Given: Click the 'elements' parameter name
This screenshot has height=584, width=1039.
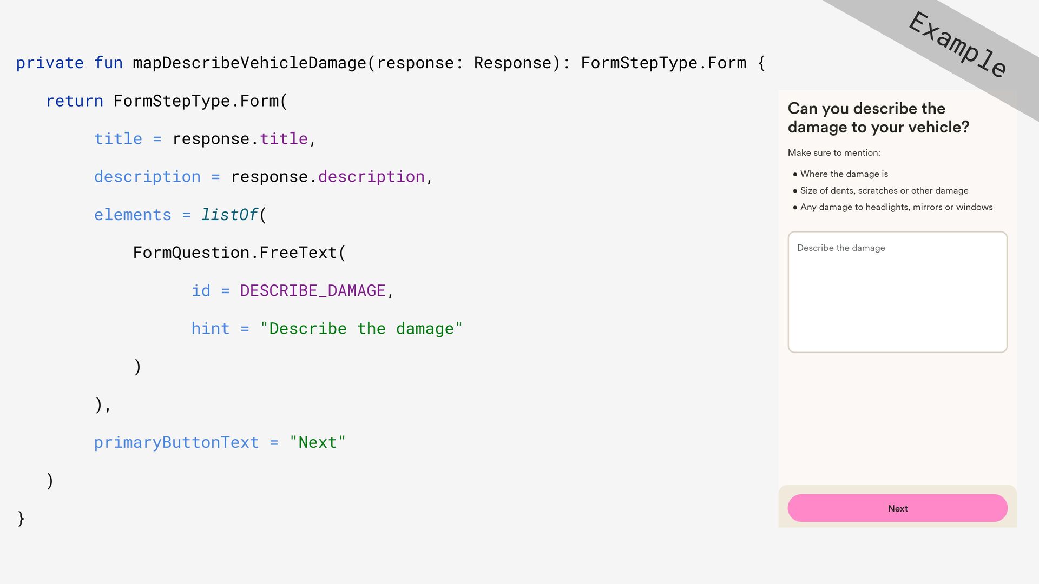Looking at the screenshot, I should (133, 215).
